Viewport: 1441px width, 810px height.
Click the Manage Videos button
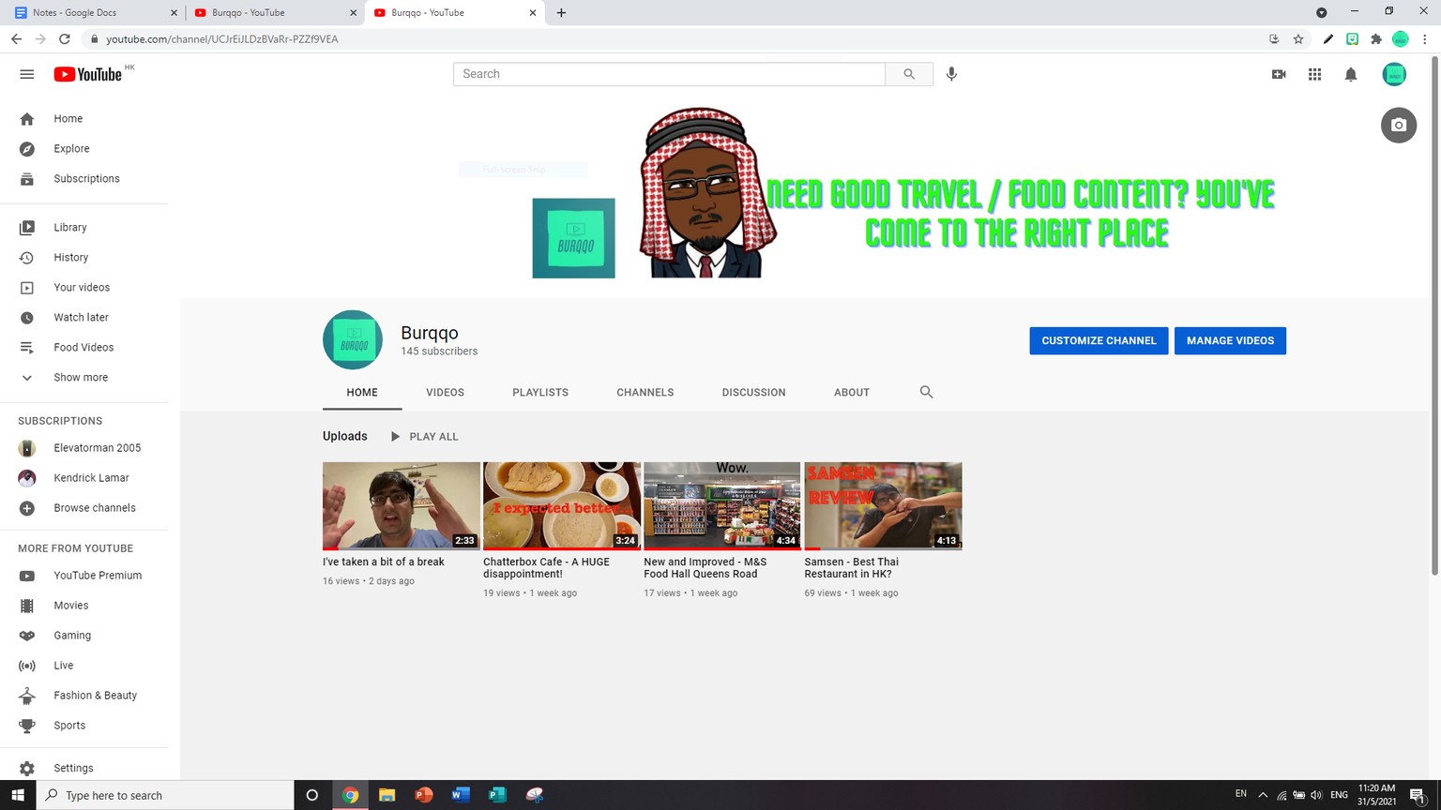(x=1230, y=341)
